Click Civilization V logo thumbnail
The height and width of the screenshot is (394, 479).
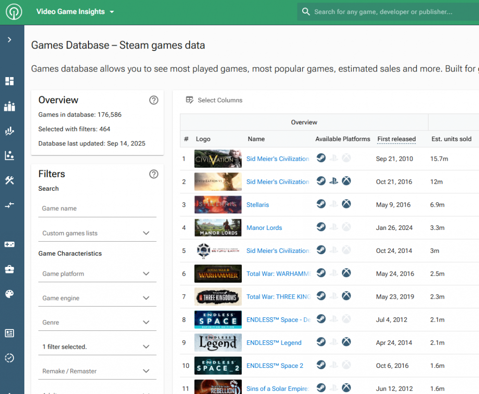coord(218,159)
